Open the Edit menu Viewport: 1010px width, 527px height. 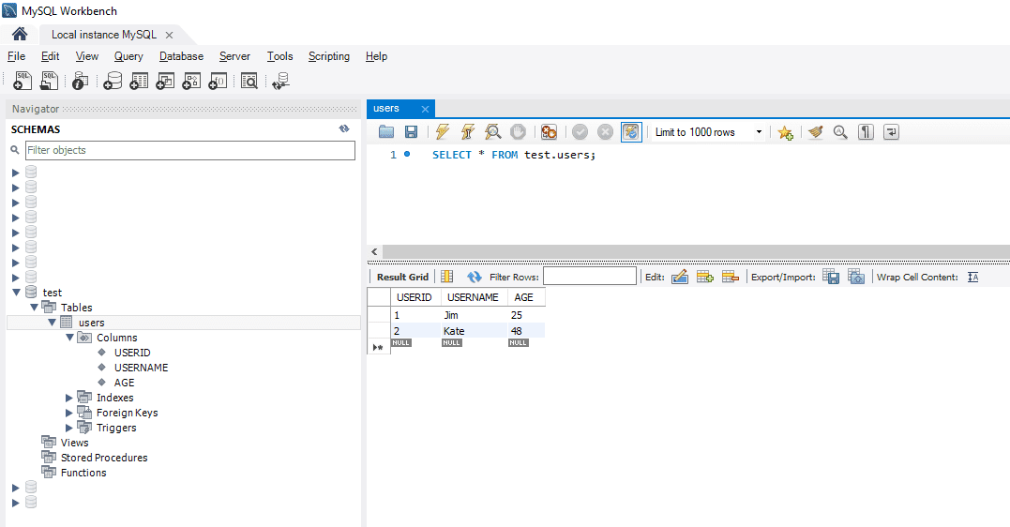pos(51,56)
